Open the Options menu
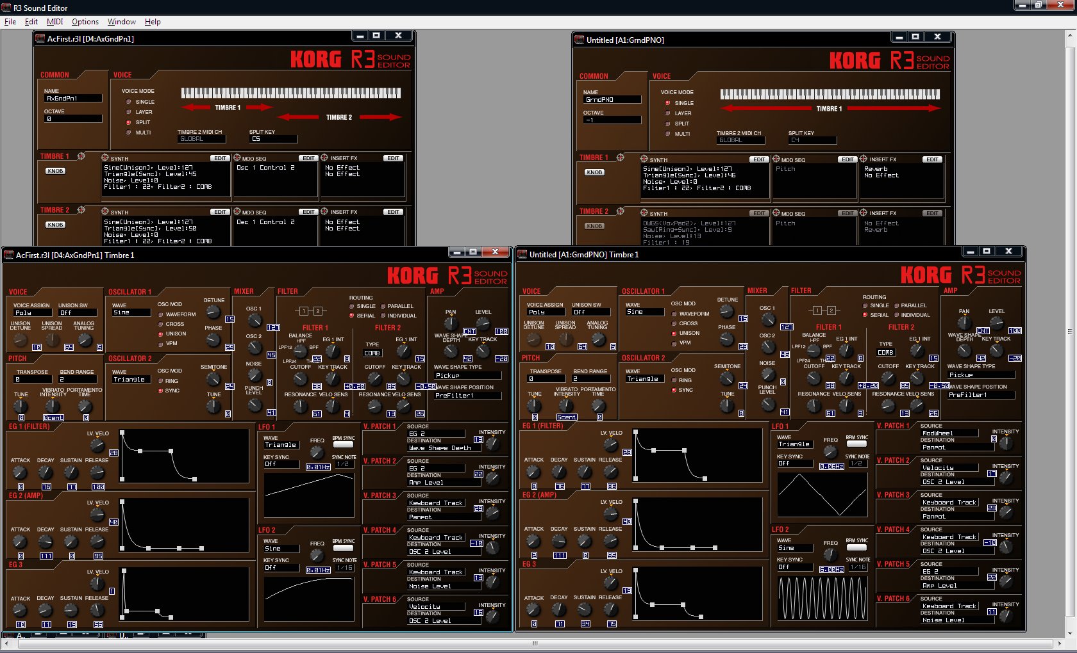The image size is (1077, 653). (x=85, y=22)
